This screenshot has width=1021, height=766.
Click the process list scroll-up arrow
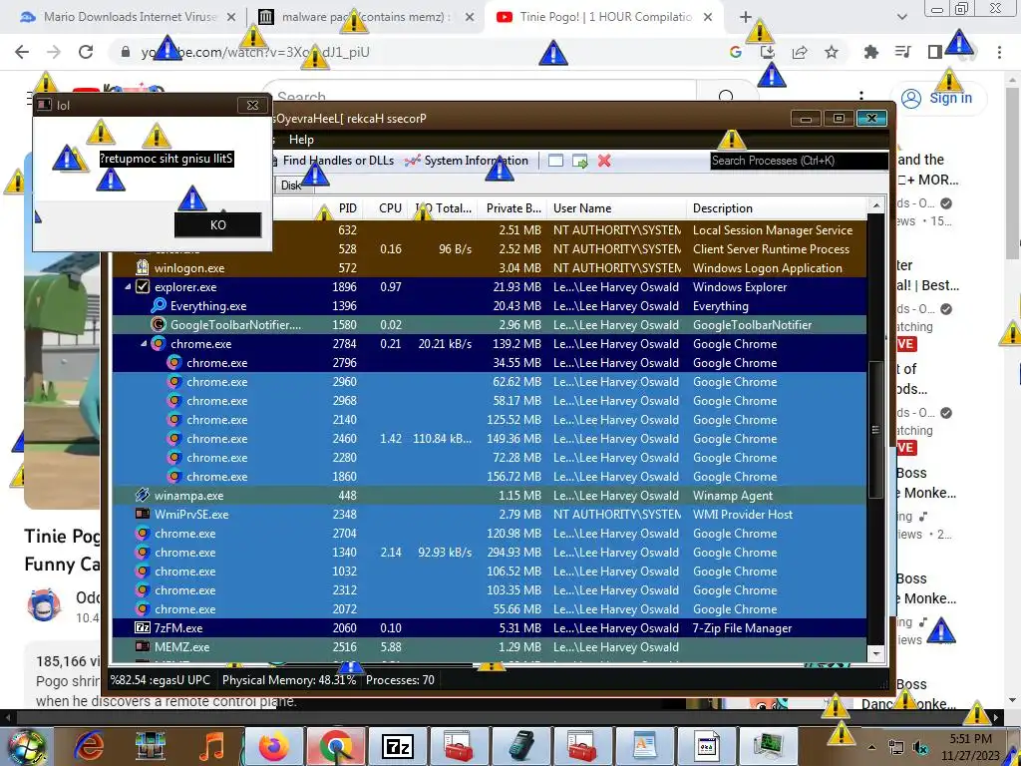pos(876,205)
